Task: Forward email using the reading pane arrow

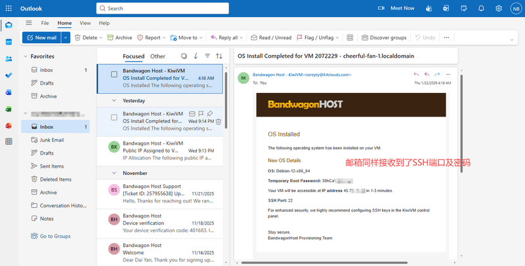Action: [437, 75]
